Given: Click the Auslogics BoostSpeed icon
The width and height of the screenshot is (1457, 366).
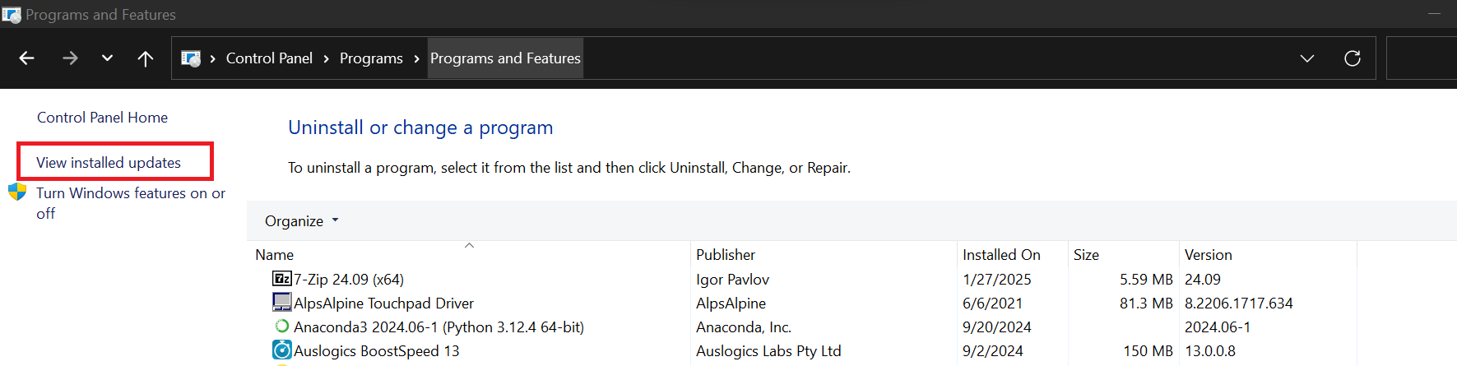Looking at the screenshot, I should click(x=281, y=350).
